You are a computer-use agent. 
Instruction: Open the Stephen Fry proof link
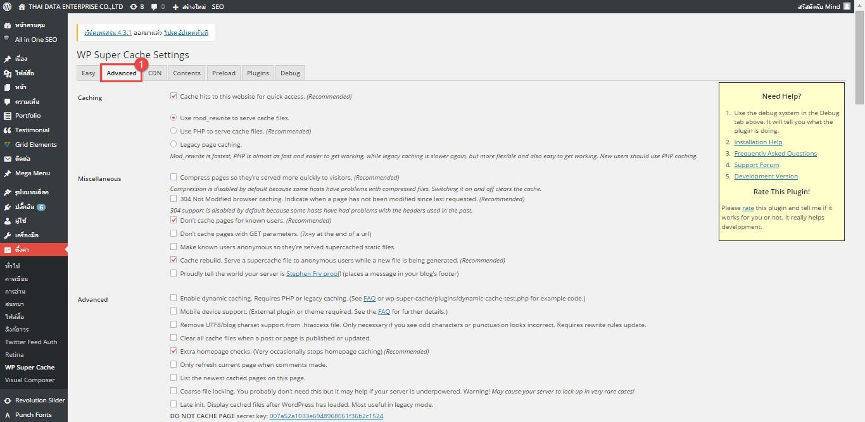click(313, 274)
